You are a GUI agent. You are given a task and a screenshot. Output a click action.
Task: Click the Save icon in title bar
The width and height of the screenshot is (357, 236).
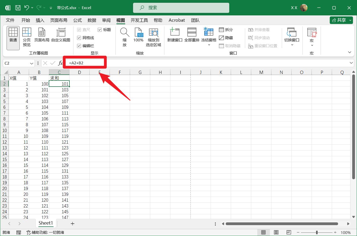tap(18, 8)
